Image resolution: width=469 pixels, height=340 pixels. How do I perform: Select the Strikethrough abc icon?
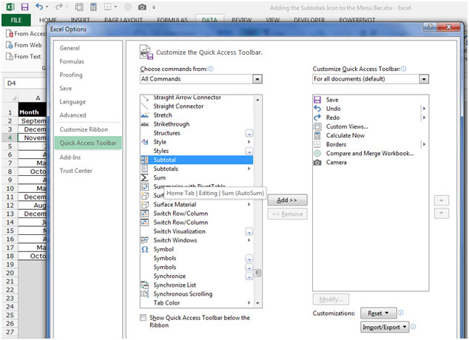pos(145,124)
